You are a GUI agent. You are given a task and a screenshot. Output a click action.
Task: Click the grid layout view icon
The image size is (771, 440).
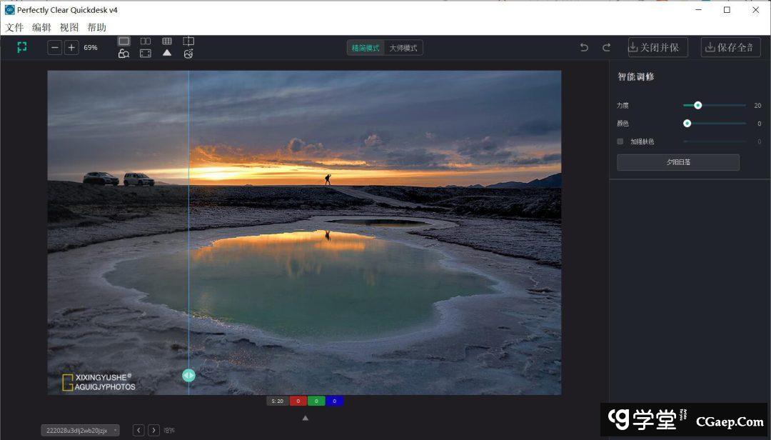tap(167, 41)
